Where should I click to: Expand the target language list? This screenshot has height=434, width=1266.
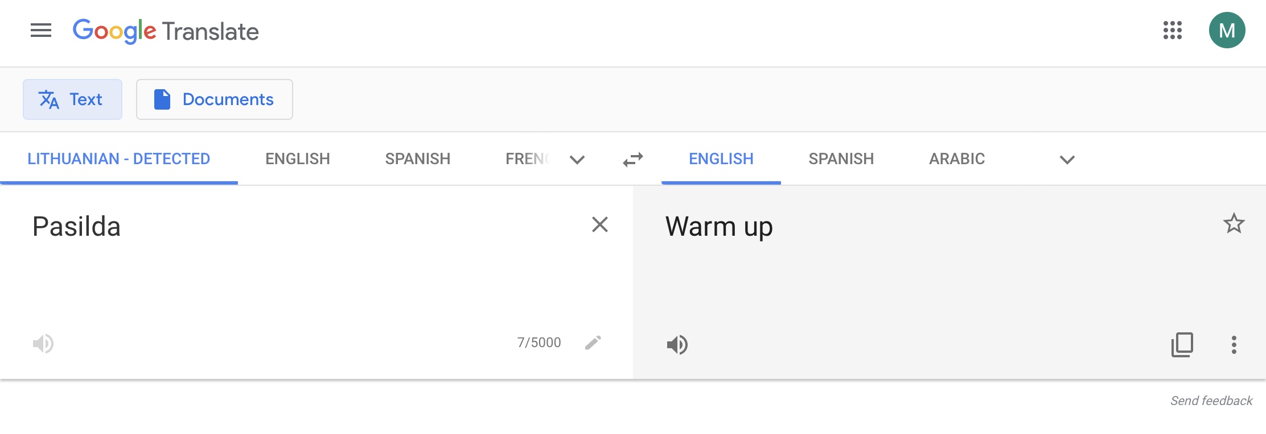click(1067, 160)
